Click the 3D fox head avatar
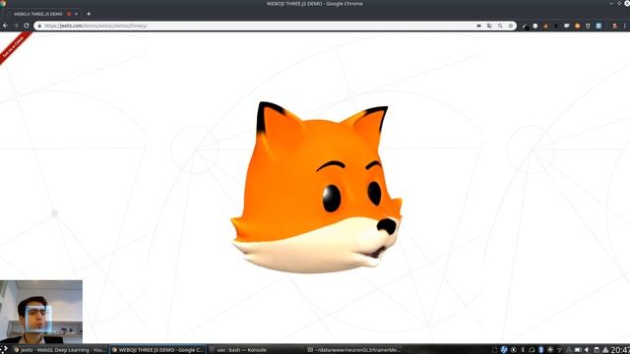Image resolution: width=630 pixels, height=354 pixels. coord(316,188)
